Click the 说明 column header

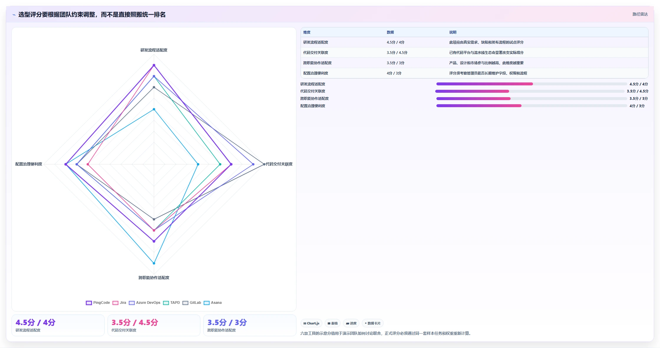coord(453,32)
